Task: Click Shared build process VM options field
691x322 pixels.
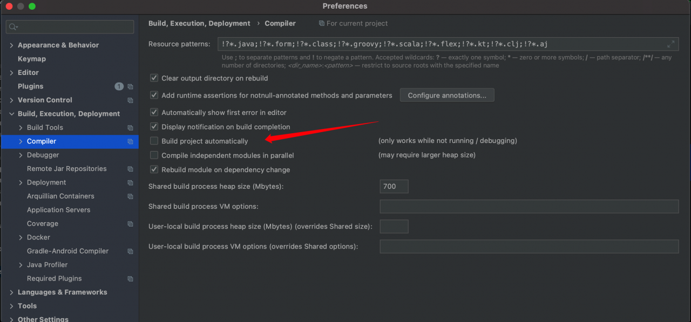Action: coord(529,207)
